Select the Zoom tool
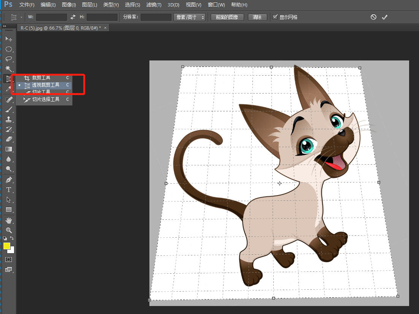This screenshot has width=419, height=314. (8, 230)
